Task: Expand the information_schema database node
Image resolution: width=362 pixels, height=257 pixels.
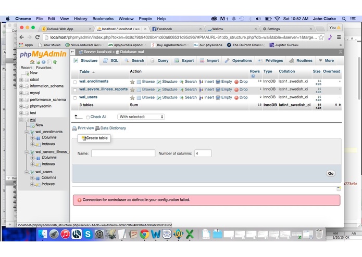Action: (x=21, y=86)
